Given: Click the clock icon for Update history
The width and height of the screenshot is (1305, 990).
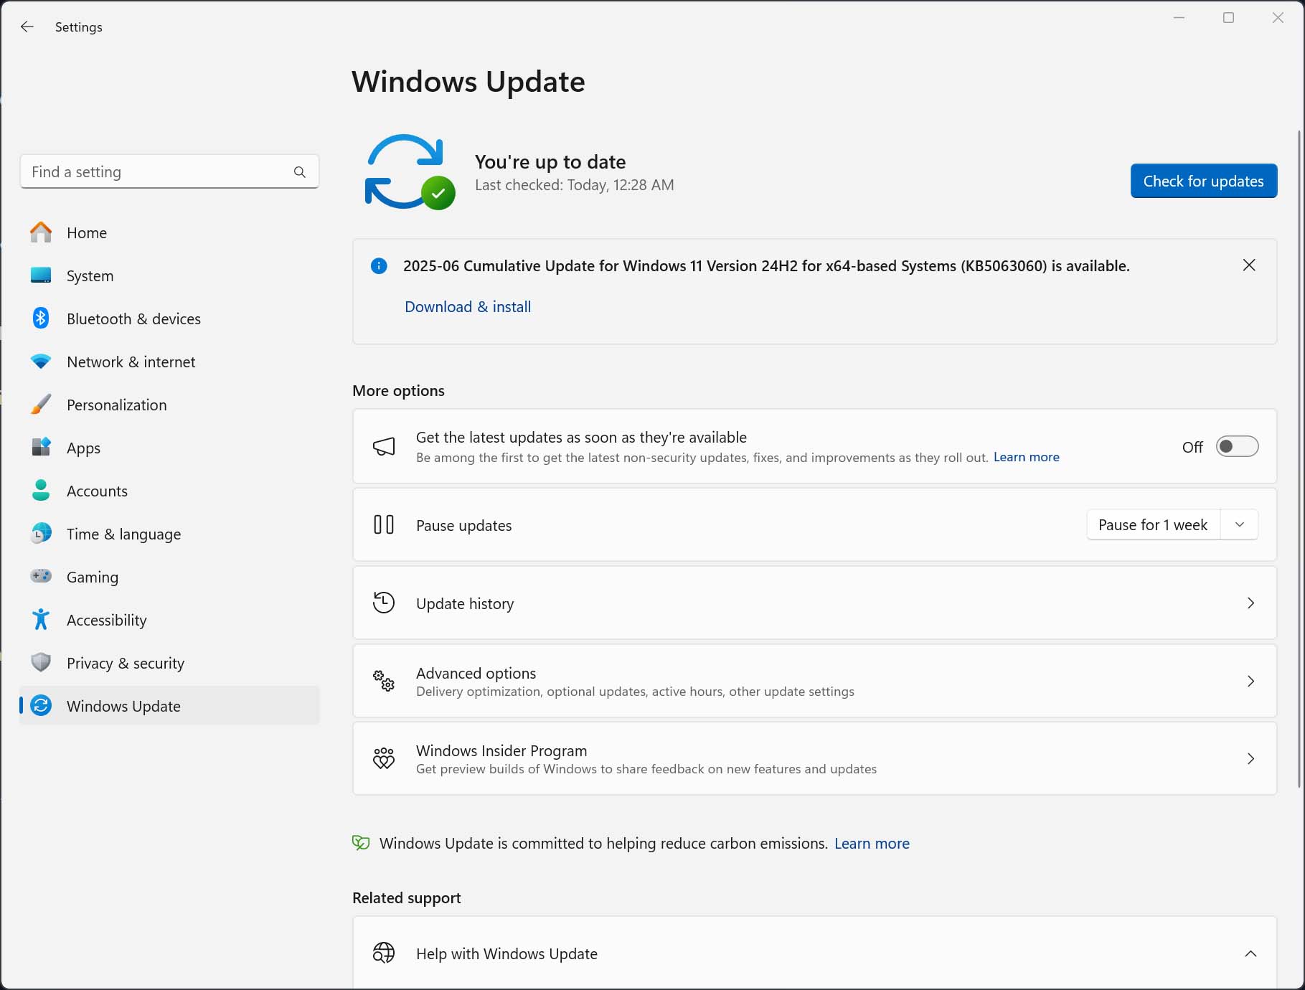Looking at the screenshot, I should pos(384,603).
